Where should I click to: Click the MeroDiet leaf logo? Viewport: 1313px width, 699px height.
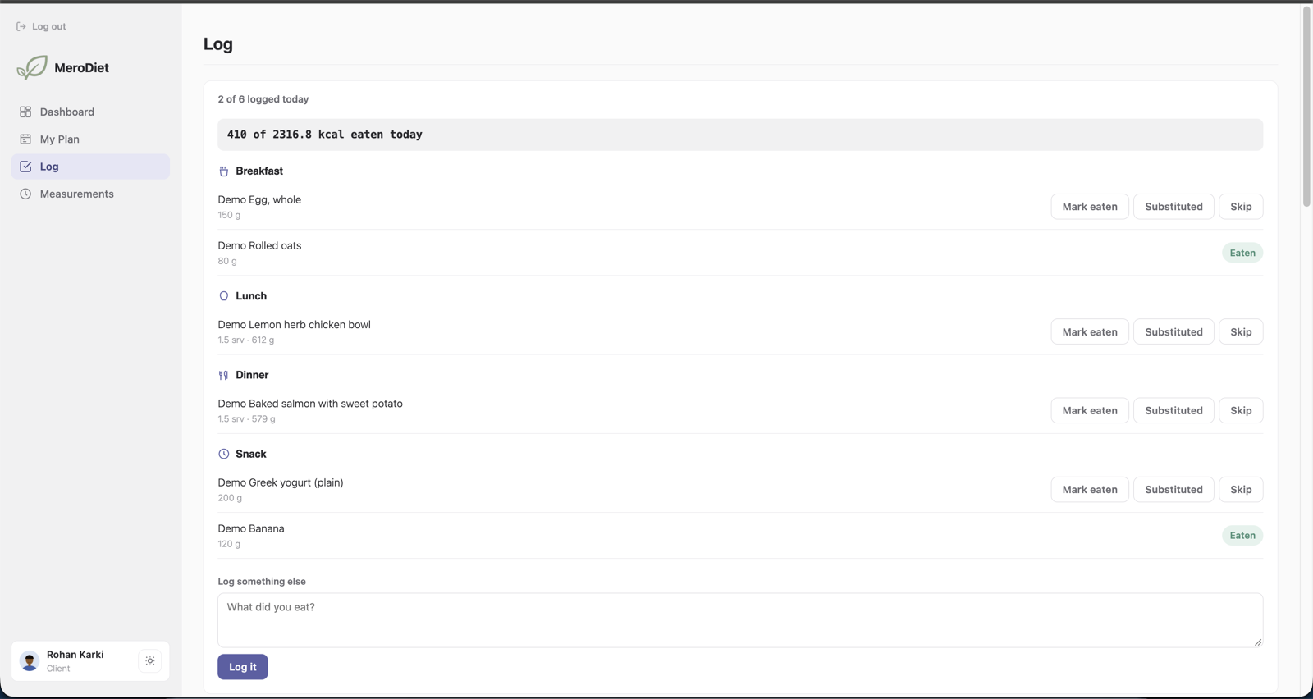click(x=32, y=67)
